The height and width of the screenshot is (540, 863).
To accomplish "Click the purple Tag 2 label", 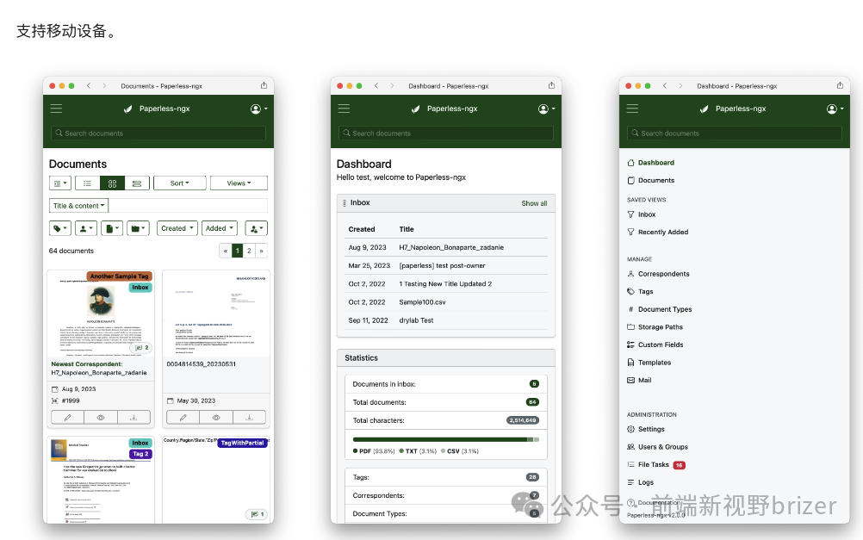I will (140, 454).
